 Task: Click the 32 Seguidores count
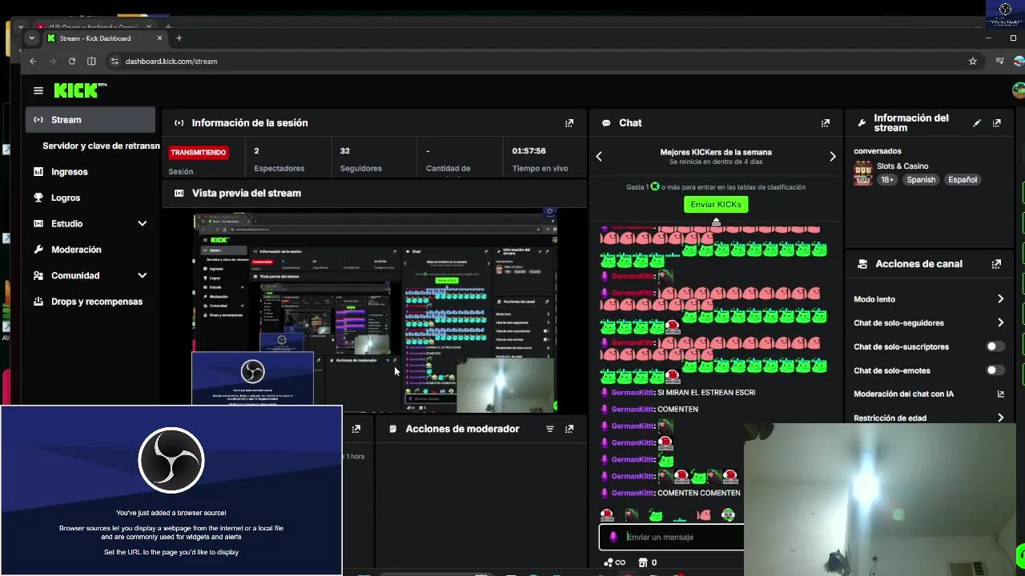coord(345,151)
